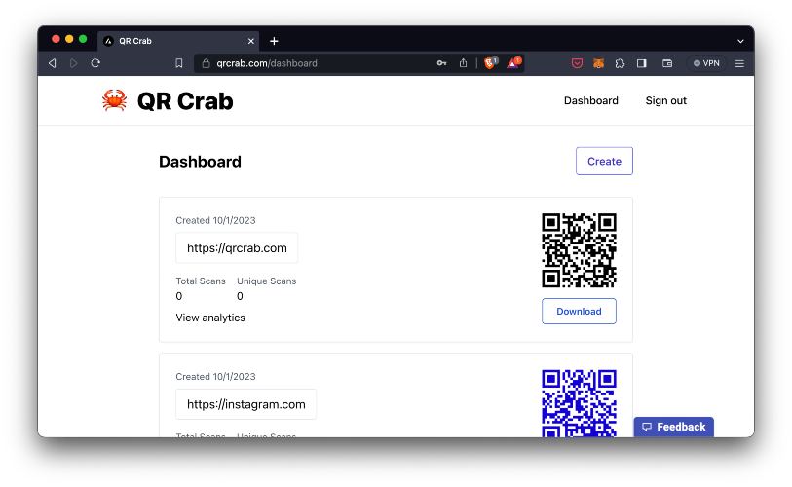Toggle the browser sidebar panel icon
Image resolution: width=792 pixels, height=487 pixels.
(x=641, y=63)
